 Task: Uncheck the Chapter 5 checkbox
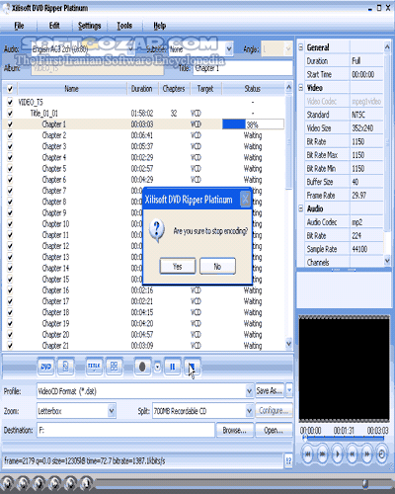10,169
